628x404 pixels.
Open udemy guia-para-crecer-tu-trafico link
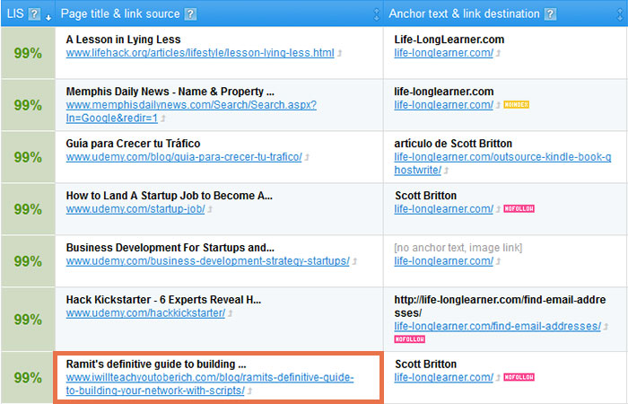point(184,157)
